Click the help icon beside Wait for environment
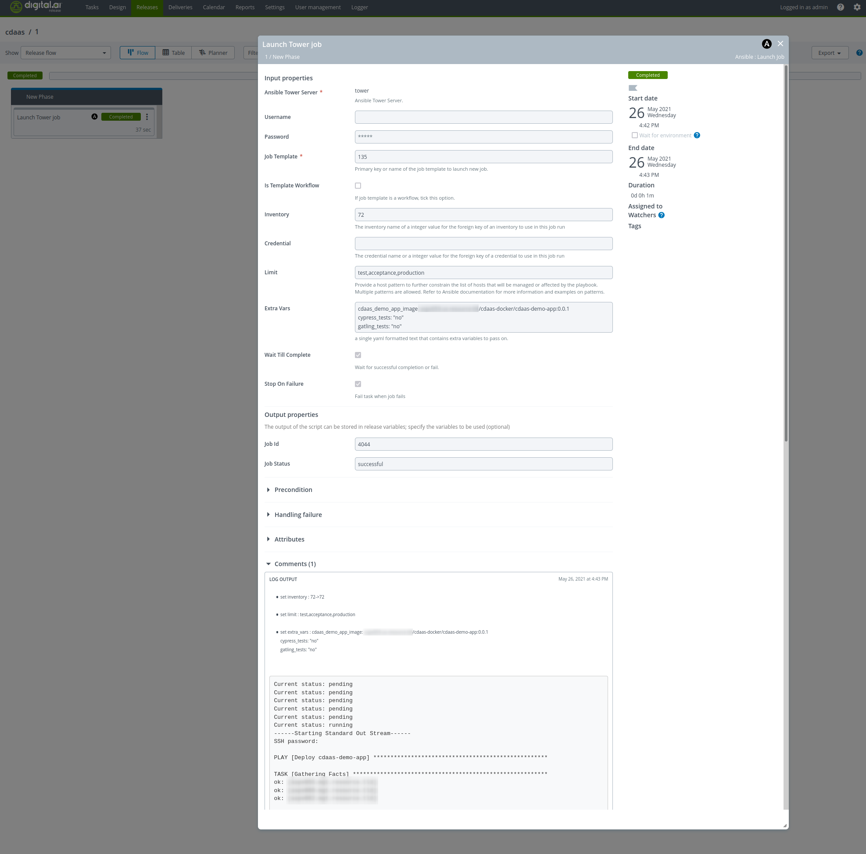 [697, 135]
